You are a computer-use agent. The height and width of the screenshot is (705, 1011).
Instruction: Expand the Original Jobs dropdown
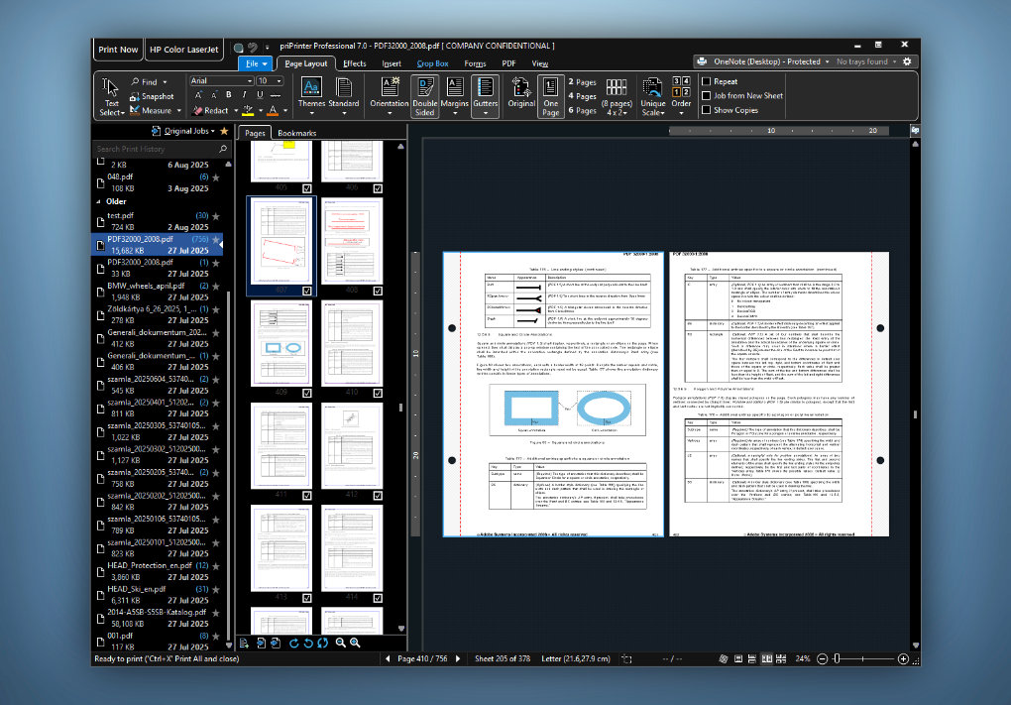pyautogui.click(x=186, y=131)
